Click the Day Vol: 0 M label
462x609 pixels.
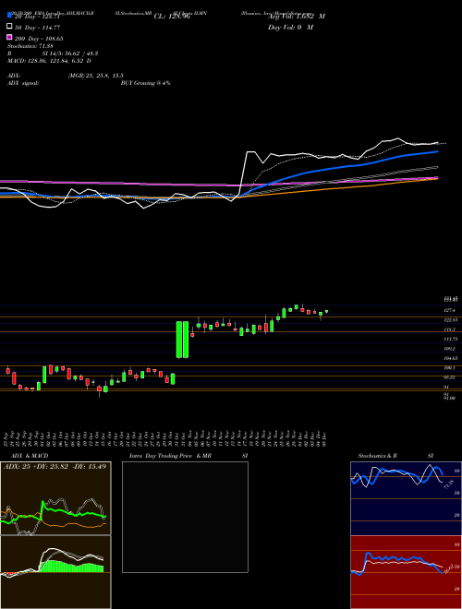point(290,27)
